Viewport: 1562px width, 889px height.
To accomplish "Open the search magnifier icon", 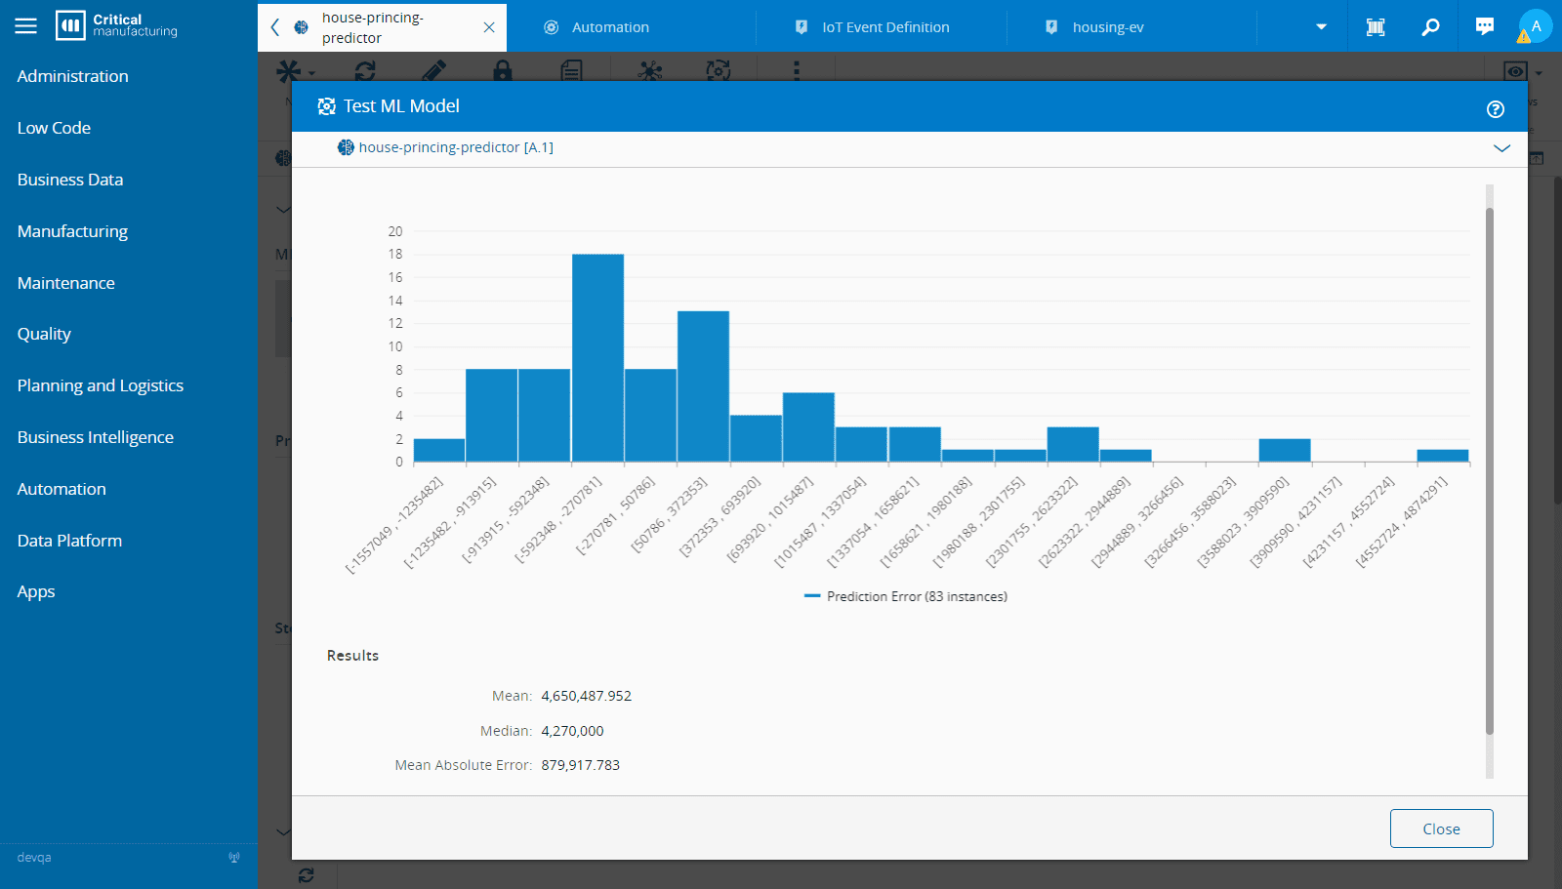I will 1430,27.
